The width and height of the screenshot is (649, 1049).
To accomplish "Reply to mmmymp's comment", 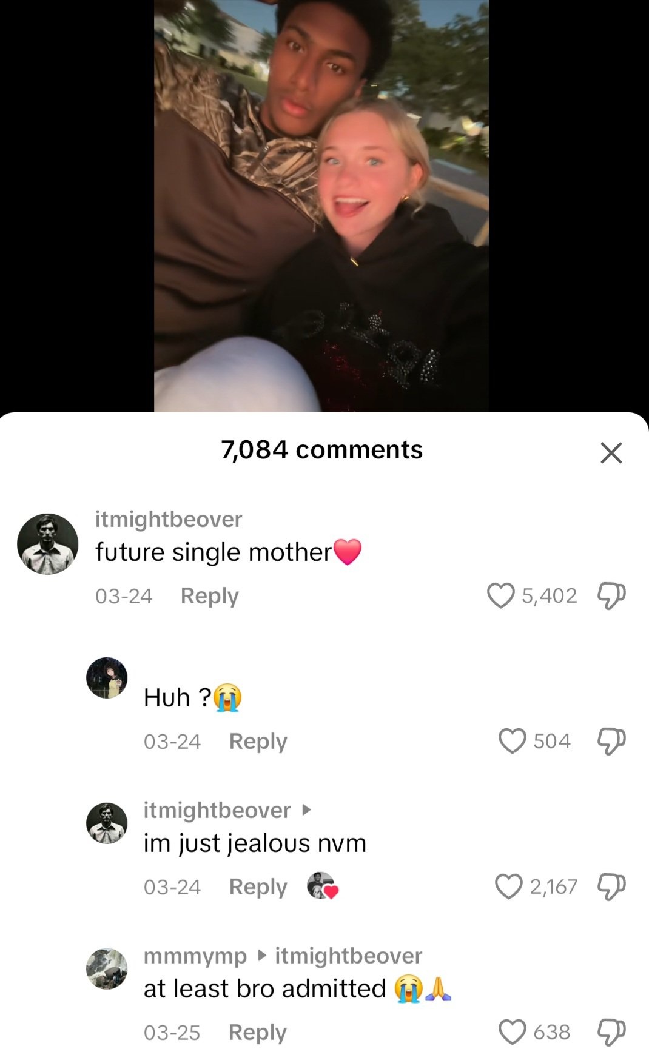I will click(x=257, y=1032).
